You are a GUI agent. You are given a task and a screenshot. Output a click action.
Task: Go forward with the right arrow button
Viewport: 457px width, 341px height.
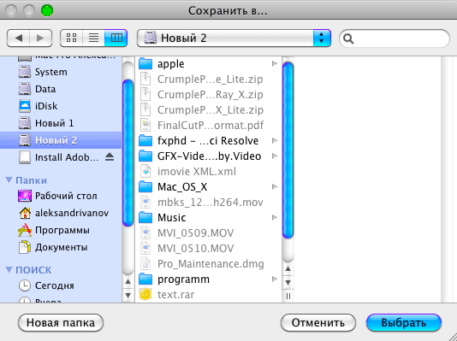[x=41, y=38]
